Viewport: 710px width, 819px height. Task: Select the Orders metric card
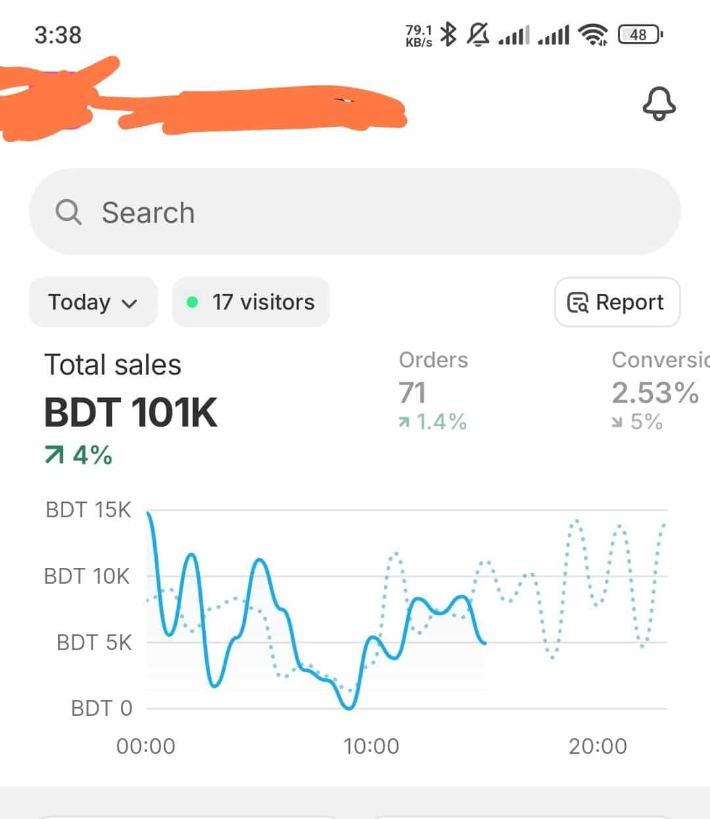click(433, 391)
